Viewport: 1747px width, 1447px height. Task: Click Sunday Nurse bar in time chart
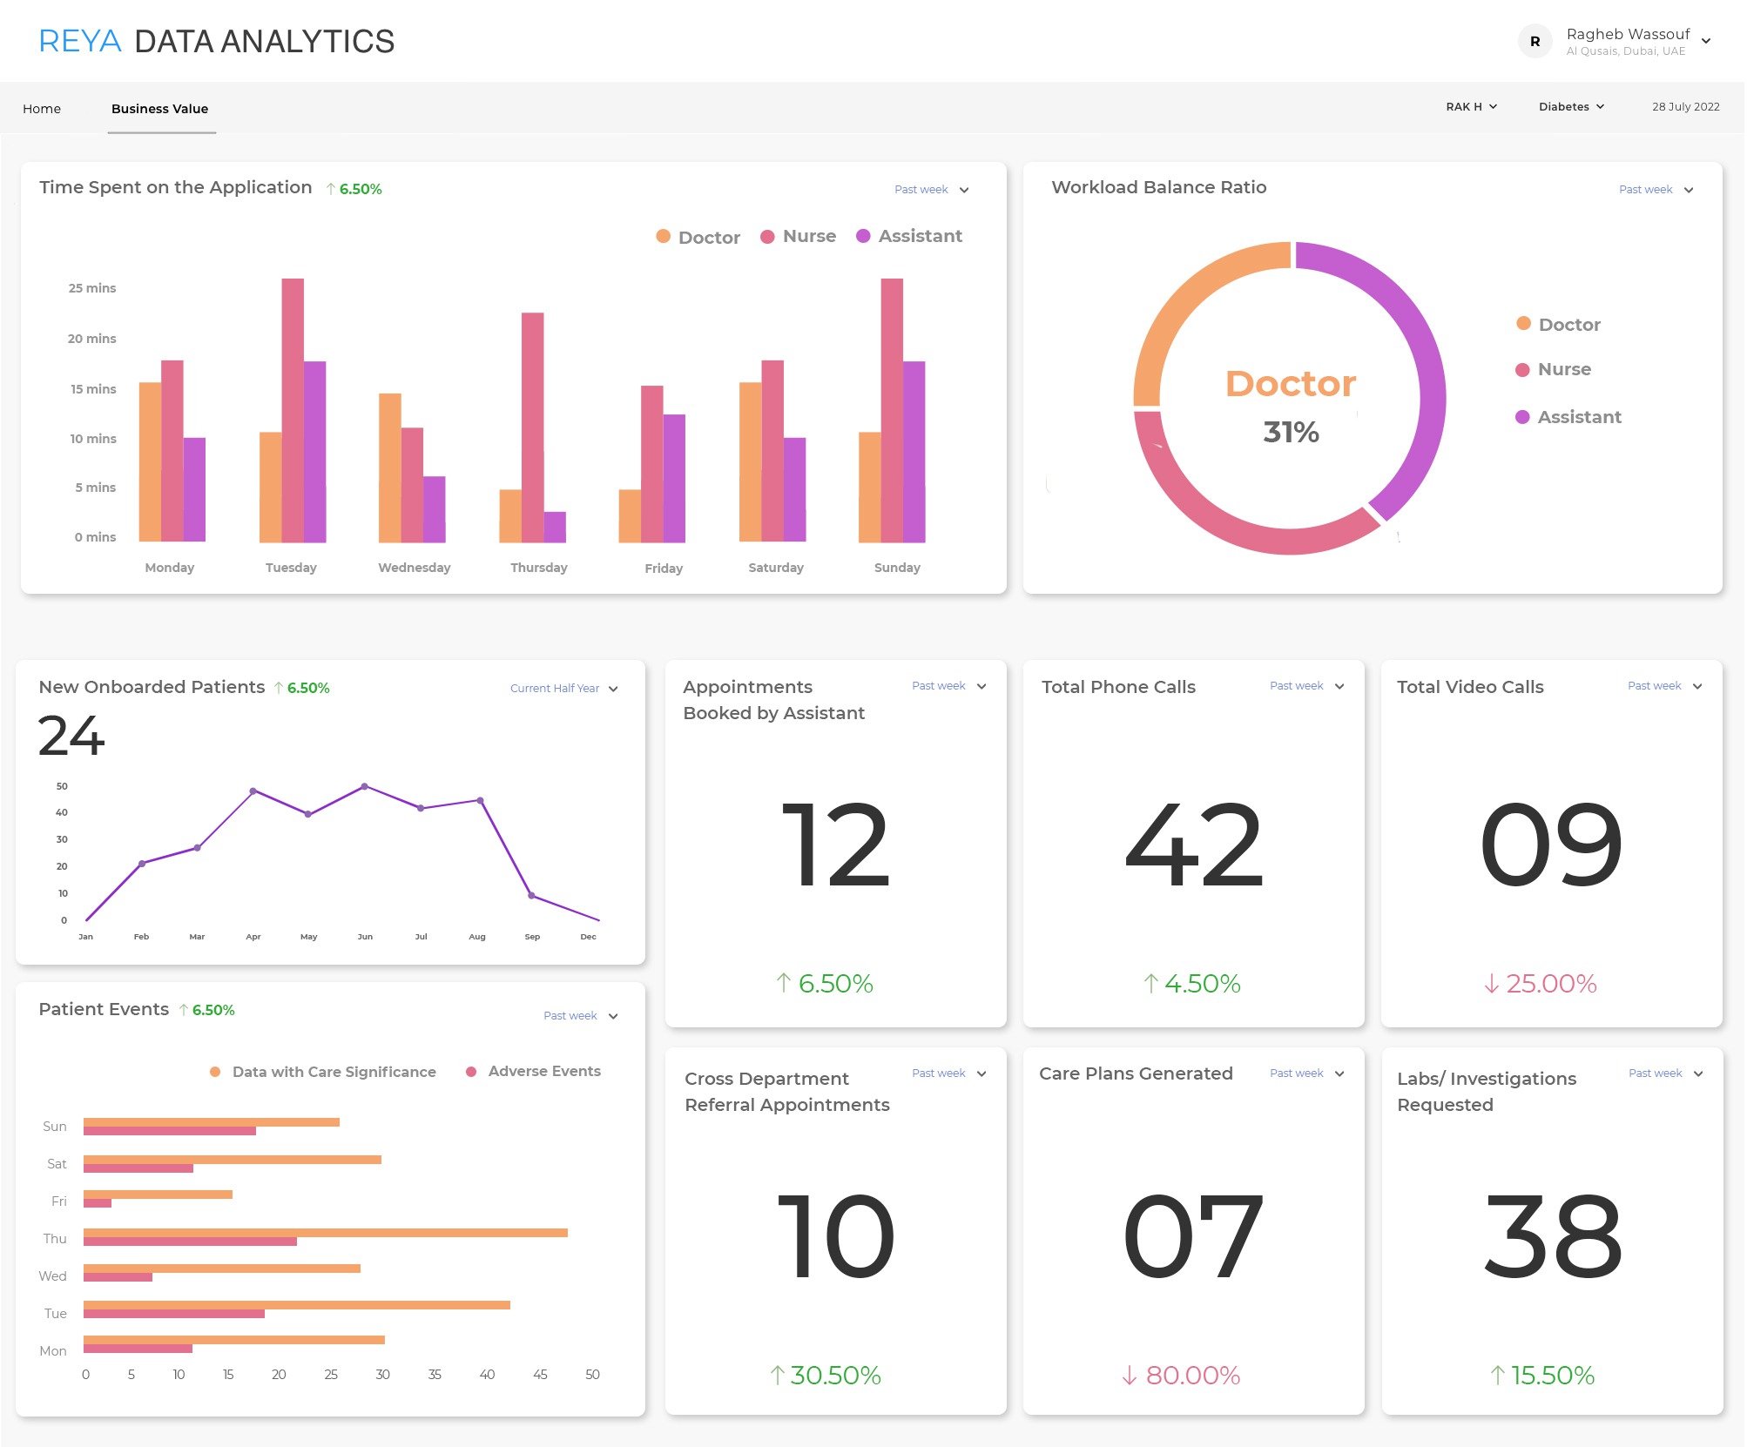(891, 409)
